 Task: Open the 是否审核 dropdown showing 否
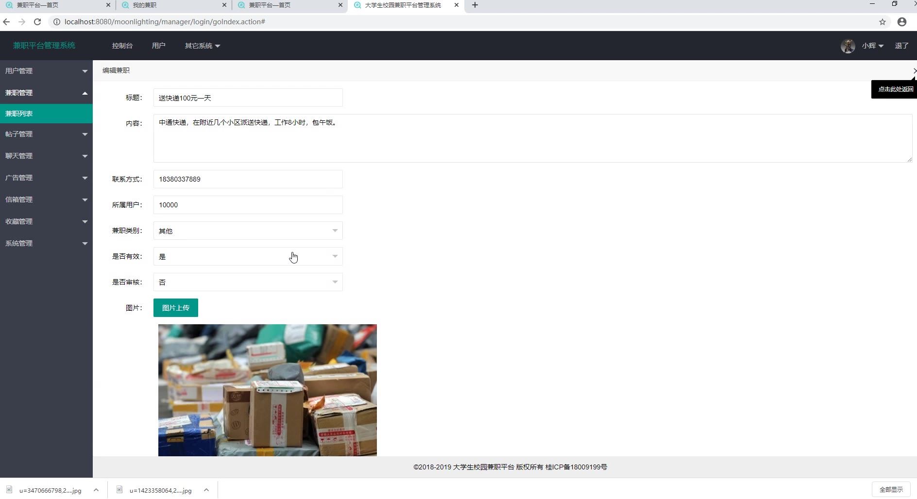pos(248,282)
